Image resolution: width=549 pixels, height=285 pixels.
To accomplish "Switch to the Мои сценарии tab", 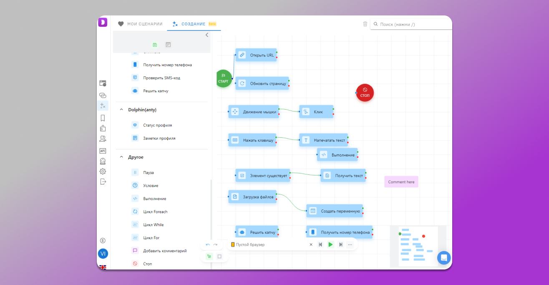I will [x=140, y=24].
